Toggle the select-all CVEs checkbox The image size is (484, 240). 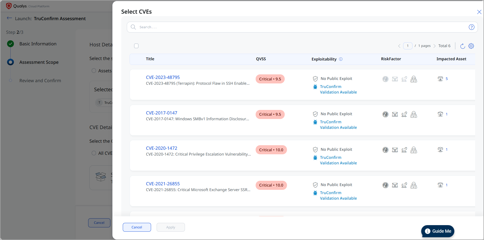click(136, 46)
